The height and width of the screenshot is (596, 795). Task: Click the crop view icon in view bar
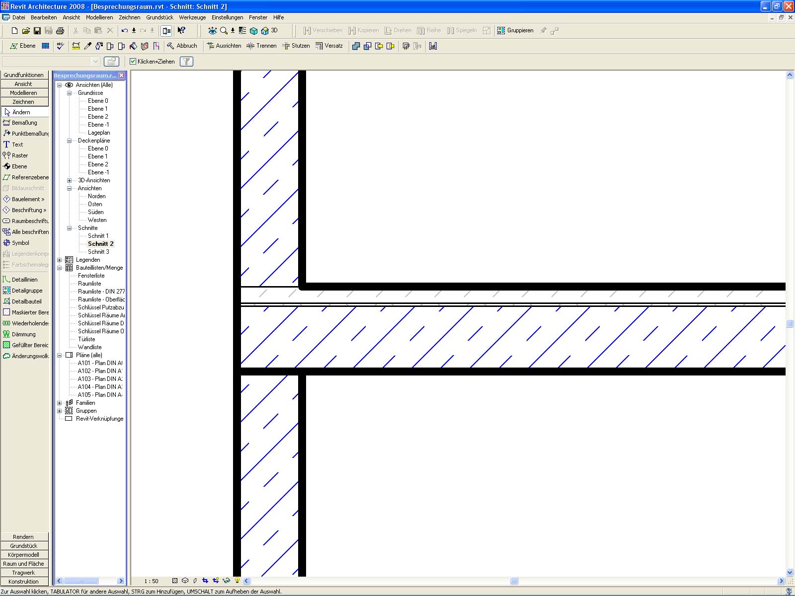(x=205, y=580)
